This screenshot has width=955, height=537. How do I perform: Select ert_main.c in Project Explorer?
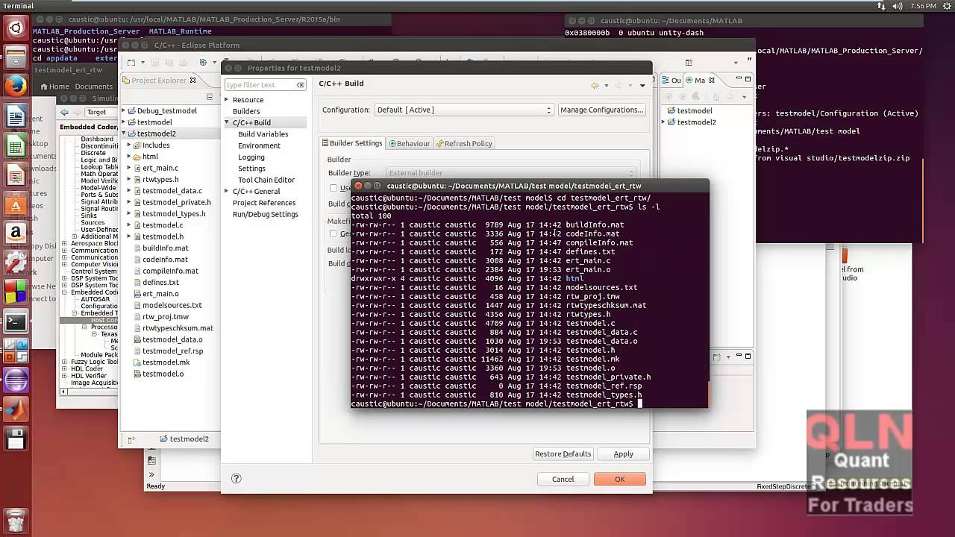pyautogui.click(x=160, y=168)
